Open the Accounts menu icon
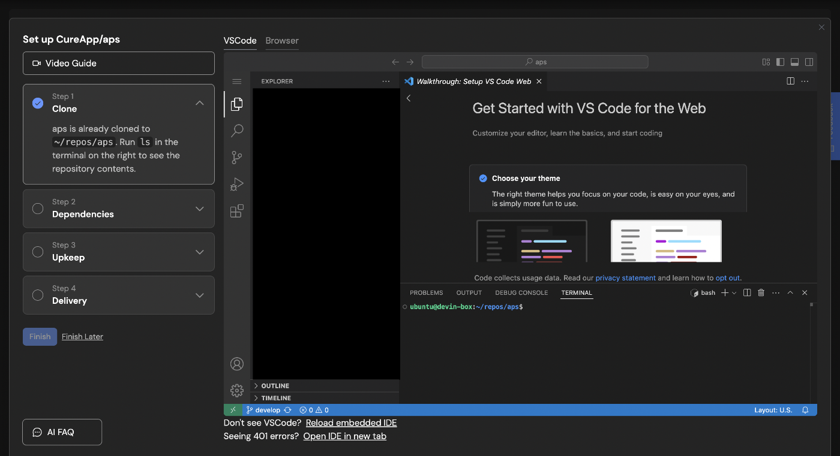The image size is (840, 456). coord(237,364)
